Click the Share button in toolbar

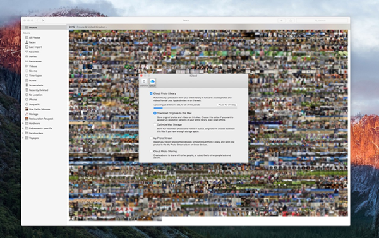point(291,21)
